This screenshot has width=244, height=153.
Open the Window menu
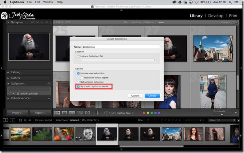pyautogui.click(x=48, y=2)
